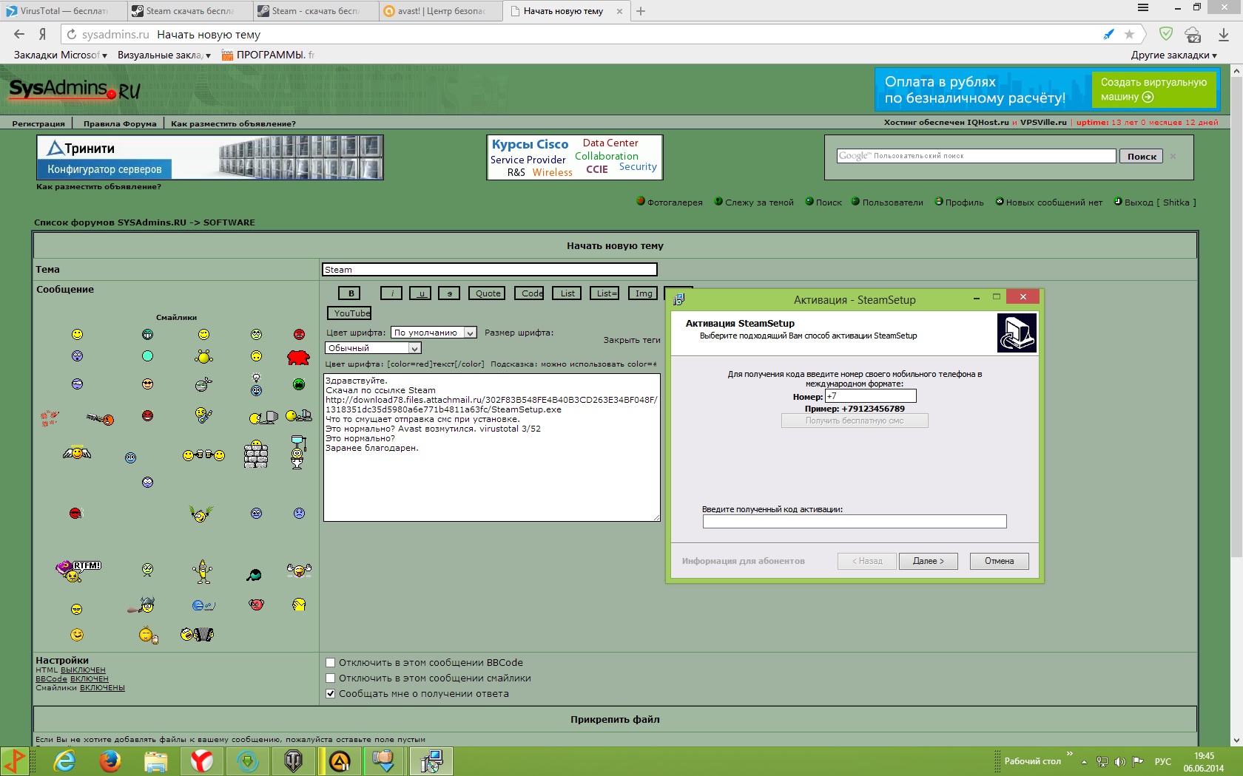1243x776 pixels.
Task: Open the 'Правила Форума' menu item
Action: click(120, 123)
